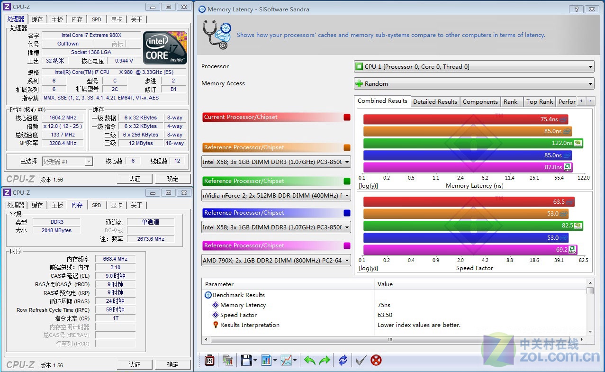Click 确定 button in bottom CPU-Z window
Viewport: 605px width, 372px height.
click(173, 364)
